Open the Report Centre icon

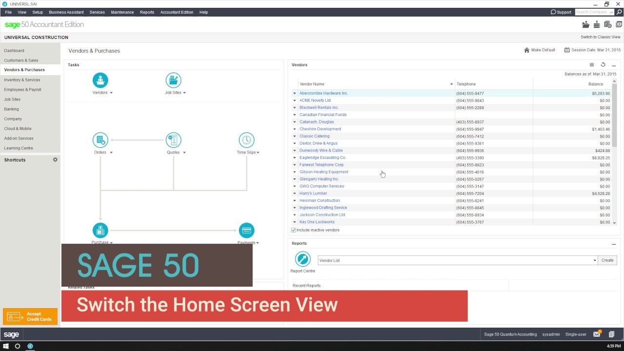point(303,259)
